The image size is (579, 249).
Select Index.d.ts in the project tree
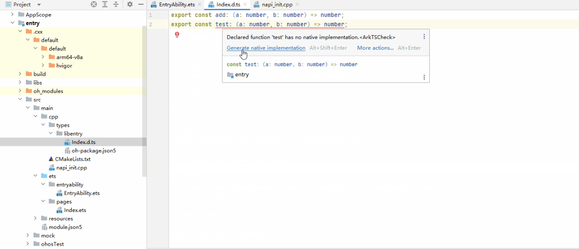click(x=84, y=142)
